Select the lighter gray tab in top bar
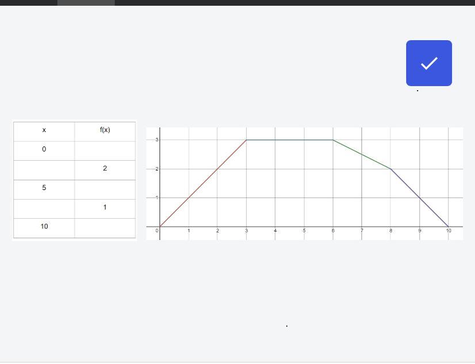This screenshot has height=364, width=475. pos(86,2)
